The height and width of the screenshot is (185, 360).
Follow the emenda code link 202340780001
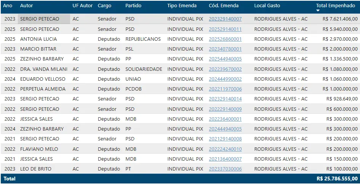pos(225,49)
